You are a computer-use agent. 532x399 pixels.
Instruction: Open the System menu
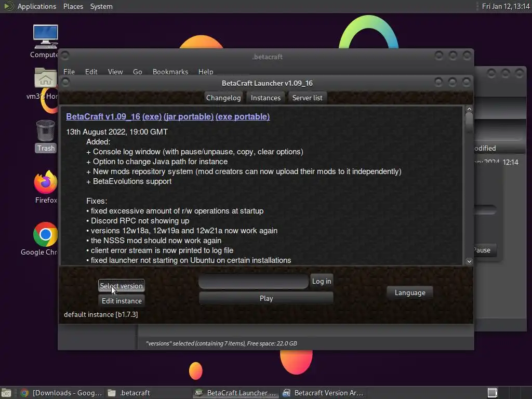tap(101, 6)
